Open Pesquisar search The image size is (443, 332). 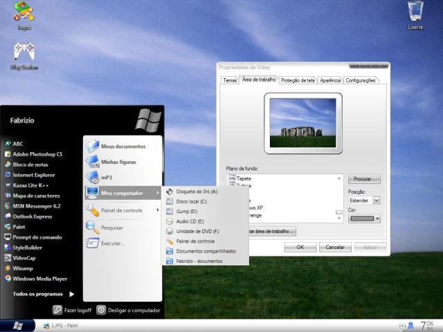[x=123, y=228]
